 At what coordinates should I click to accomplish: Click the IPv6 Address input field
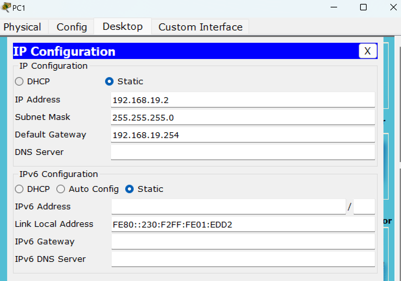(229, 207)
